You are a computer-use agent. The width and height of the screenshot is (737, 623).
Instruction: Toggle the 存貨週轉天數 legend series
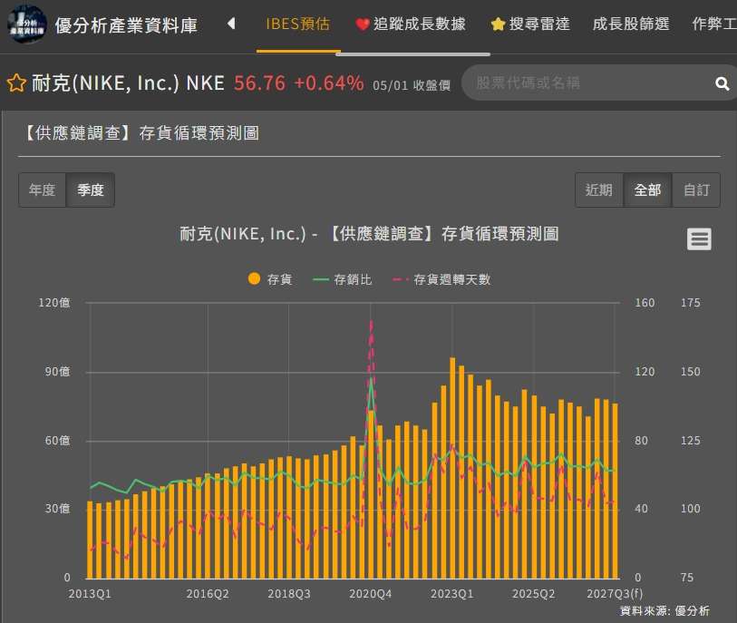(x=441, y=279)
